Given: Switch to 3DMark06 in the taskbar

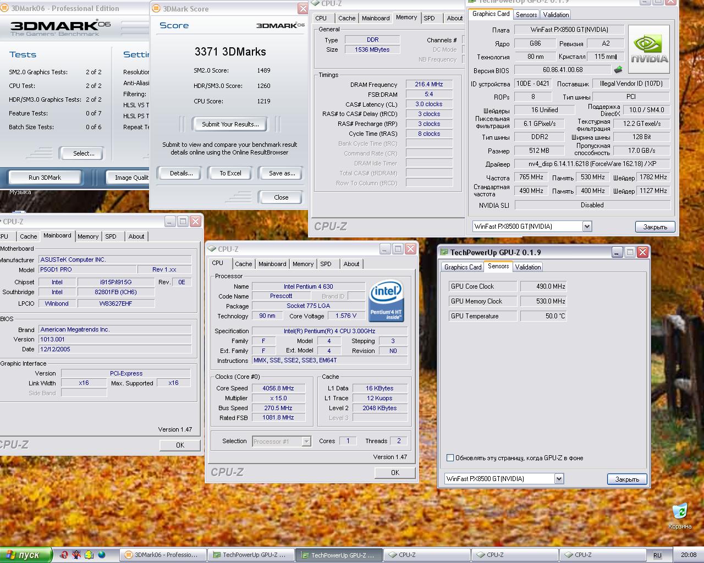Looking at the screenshot, I should (x=163, y=555).
